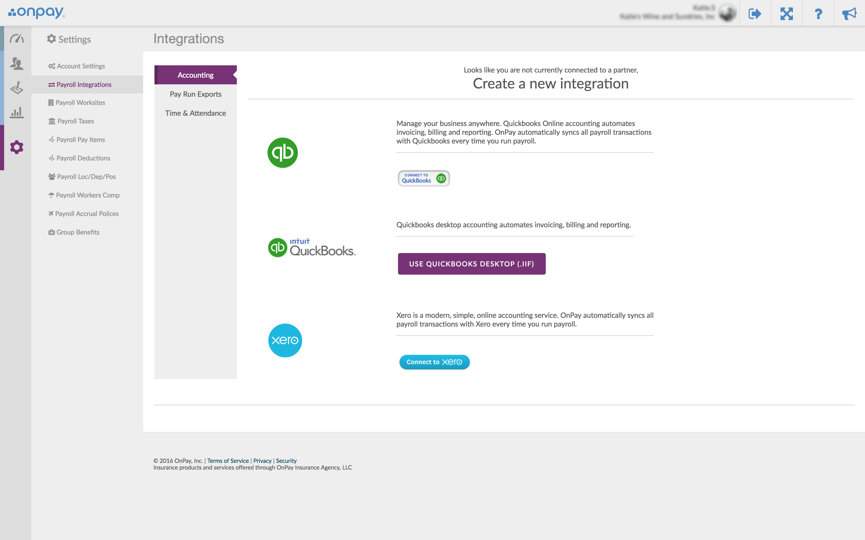Select the Accounting tab
Image resolution: width=865 pixels, height=540 pixels.
coord(195,75)
